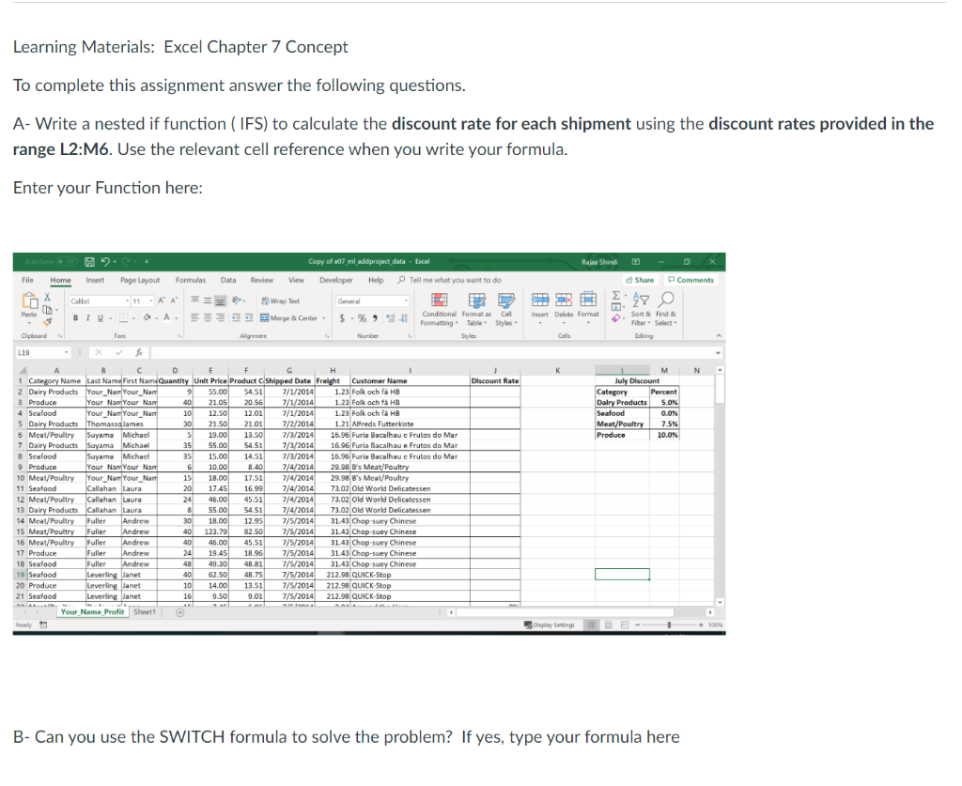Toggle Align Right horizontal alignment
Screen dimensions: 962x786
220,317
